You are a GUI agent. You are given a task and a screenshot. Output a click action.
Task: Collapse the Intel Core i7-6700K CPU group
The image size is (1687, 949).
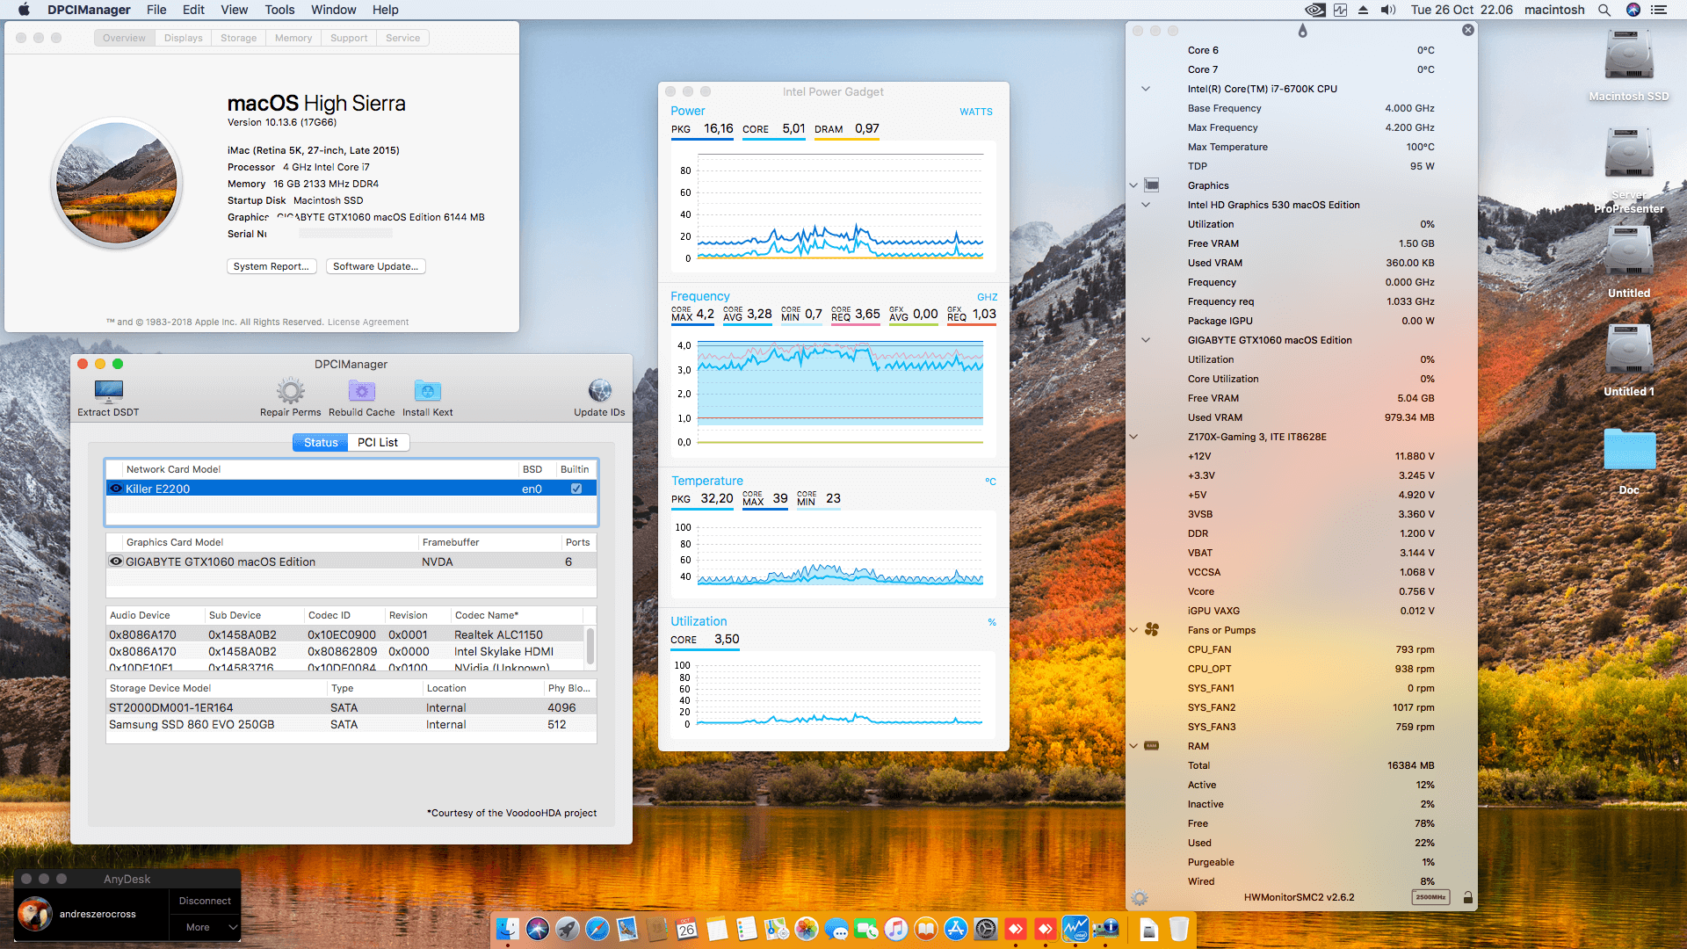point(1146,89)
